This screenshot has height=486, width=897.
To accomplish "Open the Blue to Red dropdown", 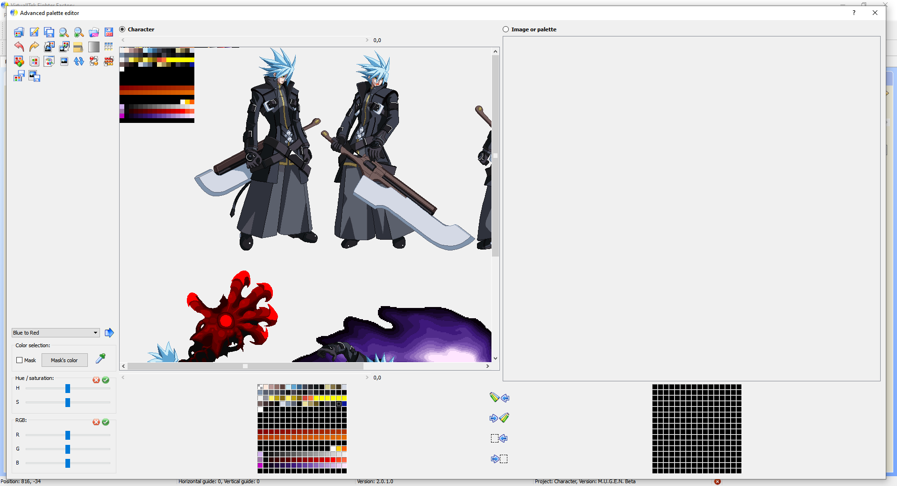I will click(56, 333).
